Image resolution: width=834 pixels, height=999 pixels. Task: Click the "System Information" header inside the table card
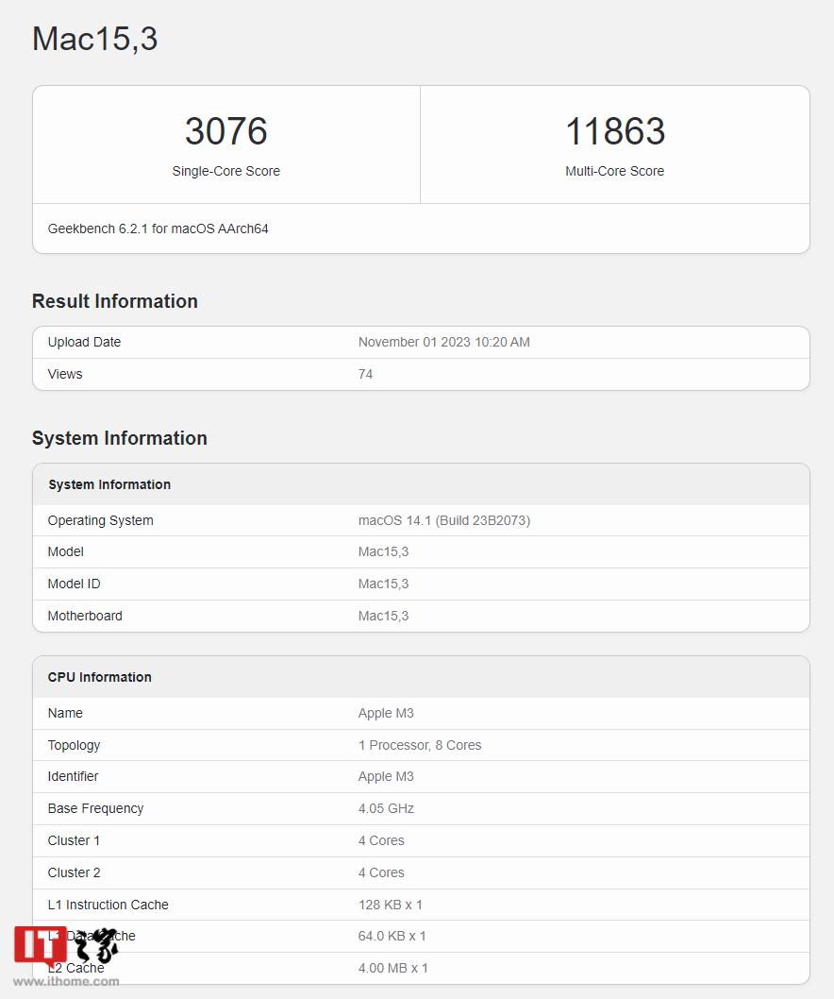[x=109, y=484]
